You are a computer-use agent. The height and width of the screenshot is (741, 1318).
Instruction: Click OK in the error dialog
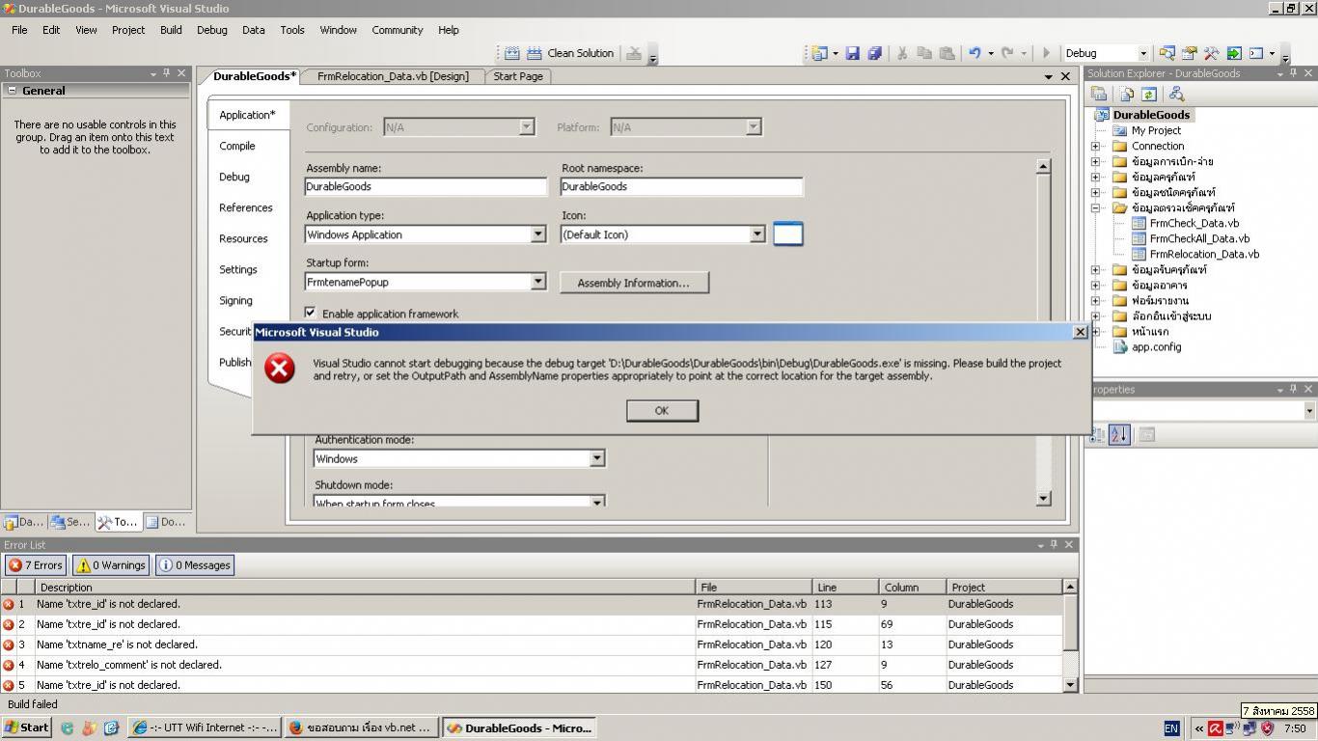(x=662, y=410)
